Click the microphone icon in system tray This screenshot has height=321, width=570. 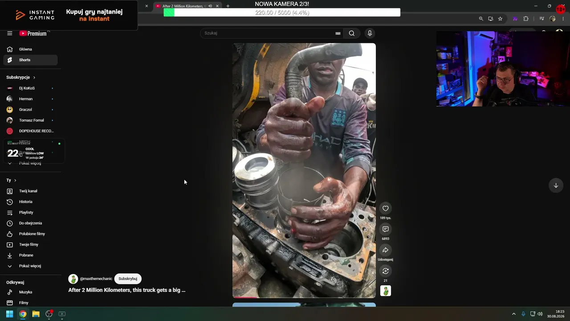click(x=523, y=314)
